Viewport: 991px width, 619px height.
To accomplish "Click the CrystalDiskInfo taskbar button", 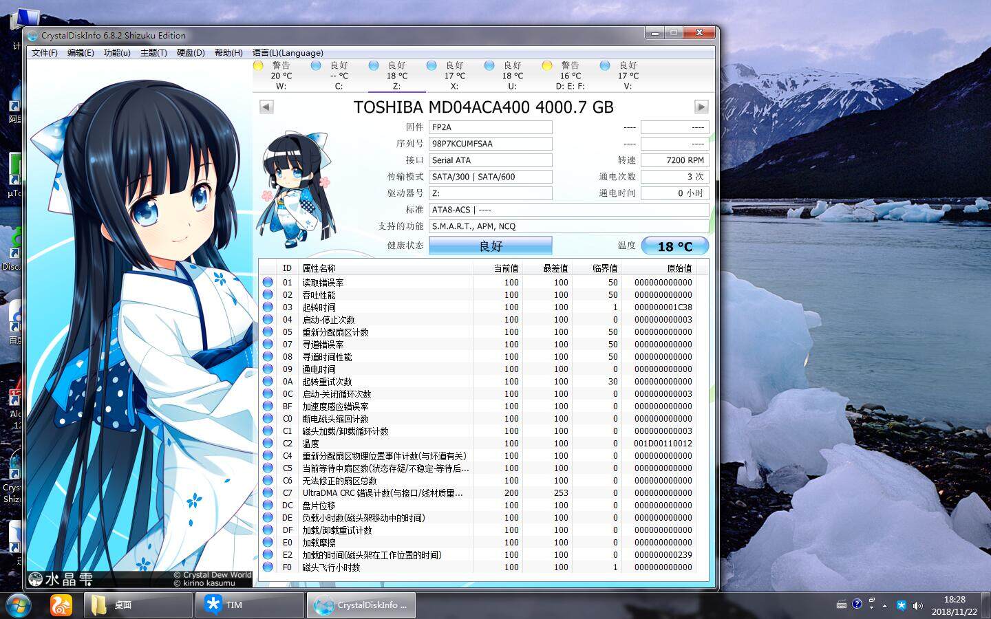I will point(361,605).
